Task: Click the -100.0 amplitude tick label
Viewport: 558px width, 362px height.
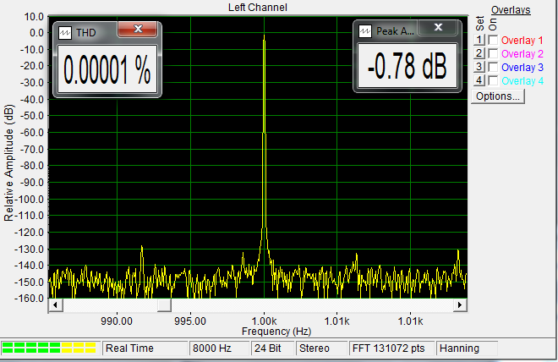Action: (x=29, y=199)
